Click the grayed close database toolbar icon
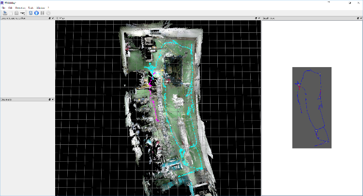The width and height of the screenshot is (363, 196). pyautogui.click(x=15, y=13)
